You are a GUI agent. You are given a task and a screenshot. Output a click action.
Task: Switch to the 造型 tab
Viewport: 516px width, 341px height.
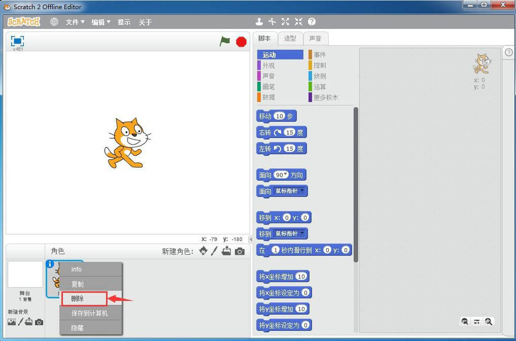(290, 38)
